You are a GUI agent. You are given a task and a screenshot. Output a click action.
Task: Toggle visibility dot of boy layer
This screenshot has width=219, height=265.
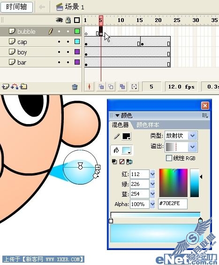tap(59, 52)
